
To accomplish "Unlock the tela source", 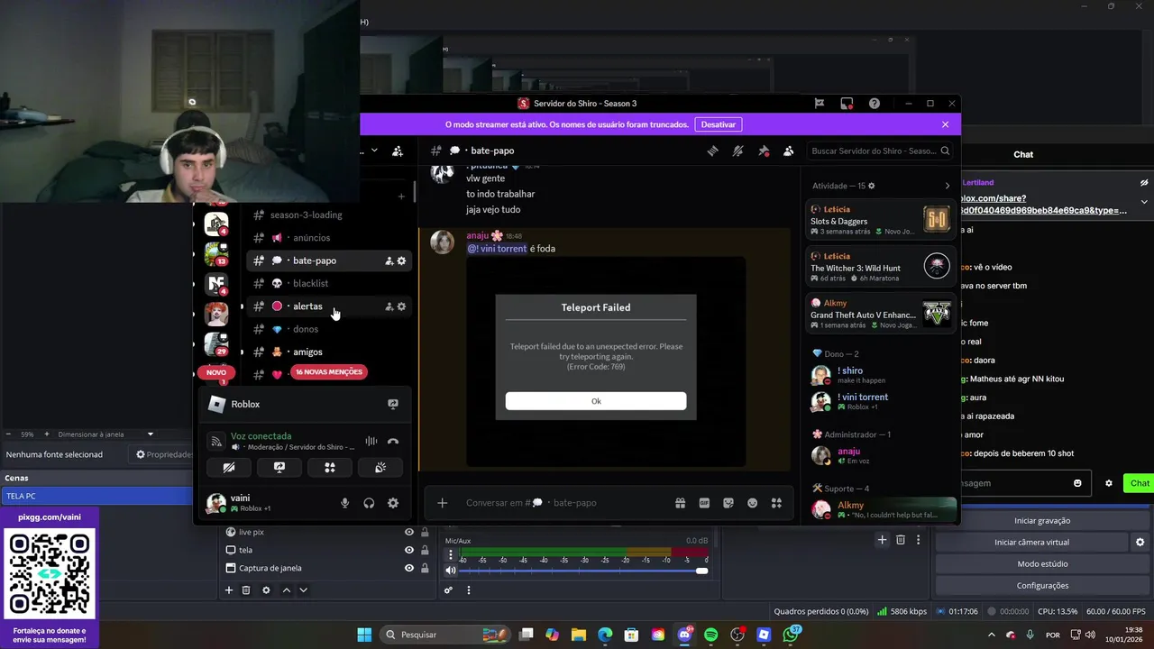I will click(x=425, y=550).
